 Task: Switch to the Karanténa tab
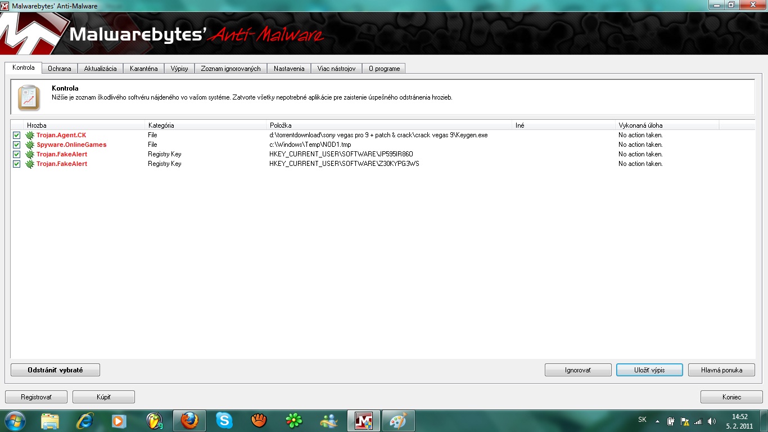point(143,69)
